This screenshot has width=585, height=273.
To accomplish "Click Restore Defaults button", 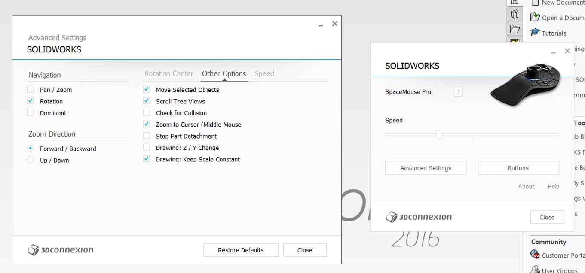I will coord(241,250).
